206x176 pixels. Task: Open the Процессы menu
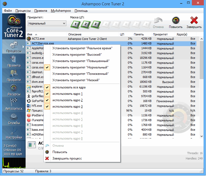click(23, 11)
